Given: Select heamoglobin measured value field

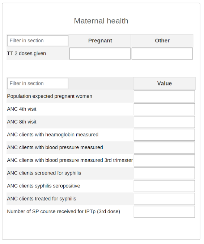Looking at the screenshot, I should [164, 135].
